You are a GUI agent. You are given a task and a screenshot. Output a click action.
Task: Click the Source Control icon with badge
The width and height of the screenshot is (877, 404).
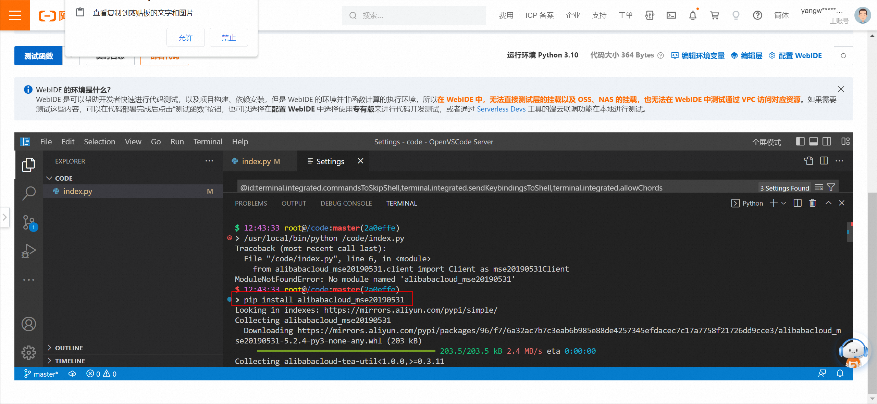tap(28, 222)
